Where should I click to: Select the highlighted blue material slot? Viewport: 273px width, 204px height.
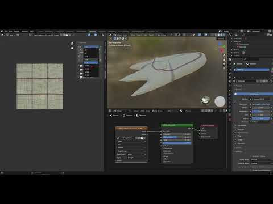point(251,70)
